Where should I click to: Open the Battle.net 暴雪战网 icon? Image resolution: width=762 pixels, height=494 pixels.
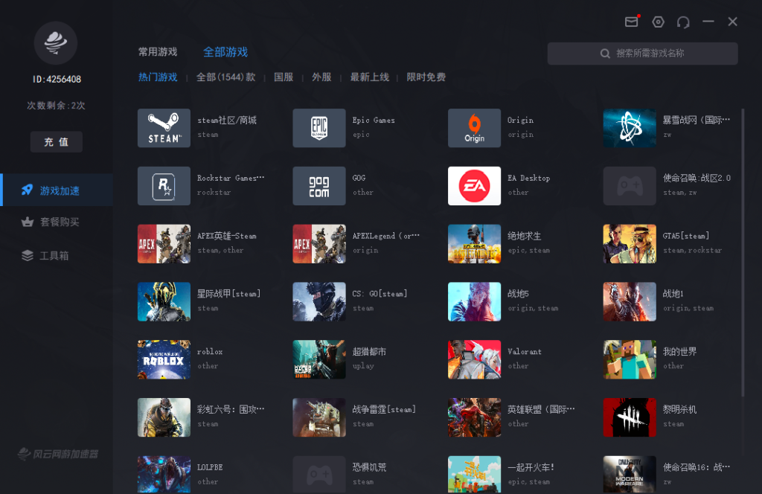pyautogui.click(x=630, y=128)
